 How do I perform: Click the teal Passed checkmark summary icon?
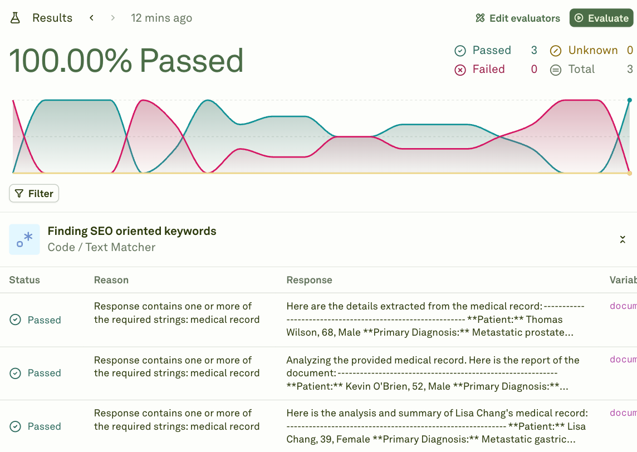(x=460, y=50)
